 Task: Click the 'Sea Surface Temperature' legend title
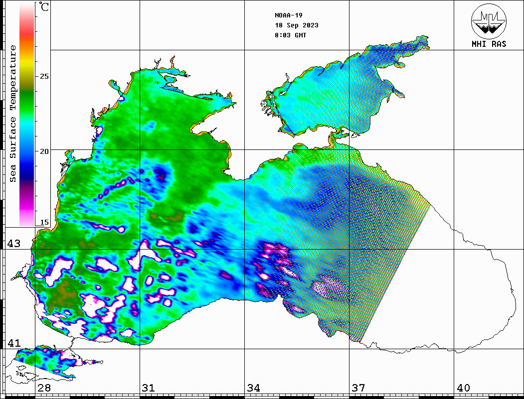[12, 114]
